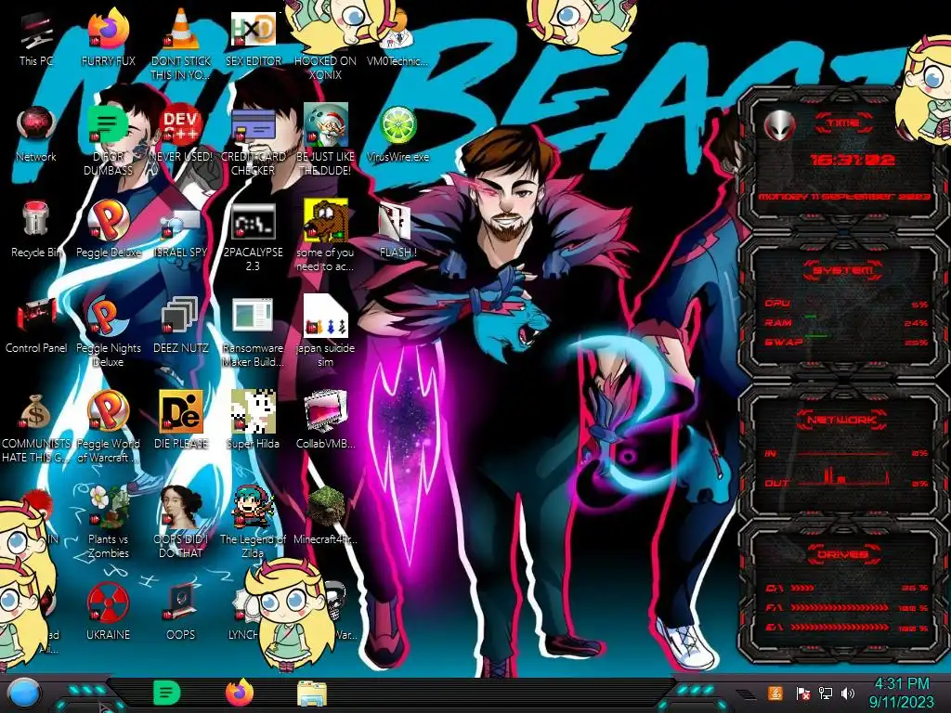
Task: Click the RAM usage row in System widget
Action: point(846,323)
